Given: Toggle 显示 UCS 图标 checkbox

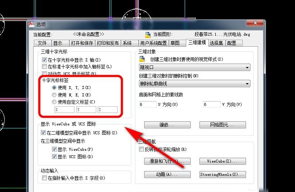Looking at the screenshot, I should point(54,156).
